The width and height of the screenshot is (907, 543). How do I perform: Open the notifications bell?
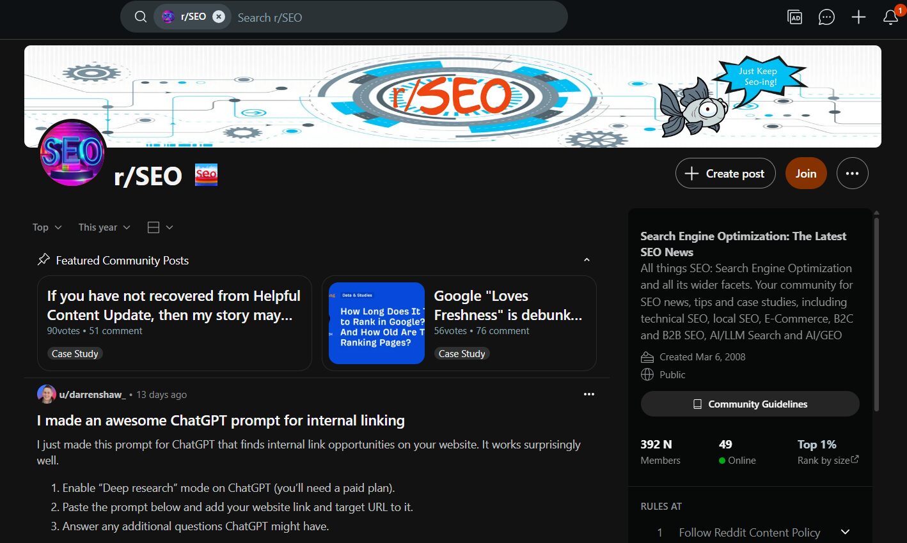pos(890,17)
